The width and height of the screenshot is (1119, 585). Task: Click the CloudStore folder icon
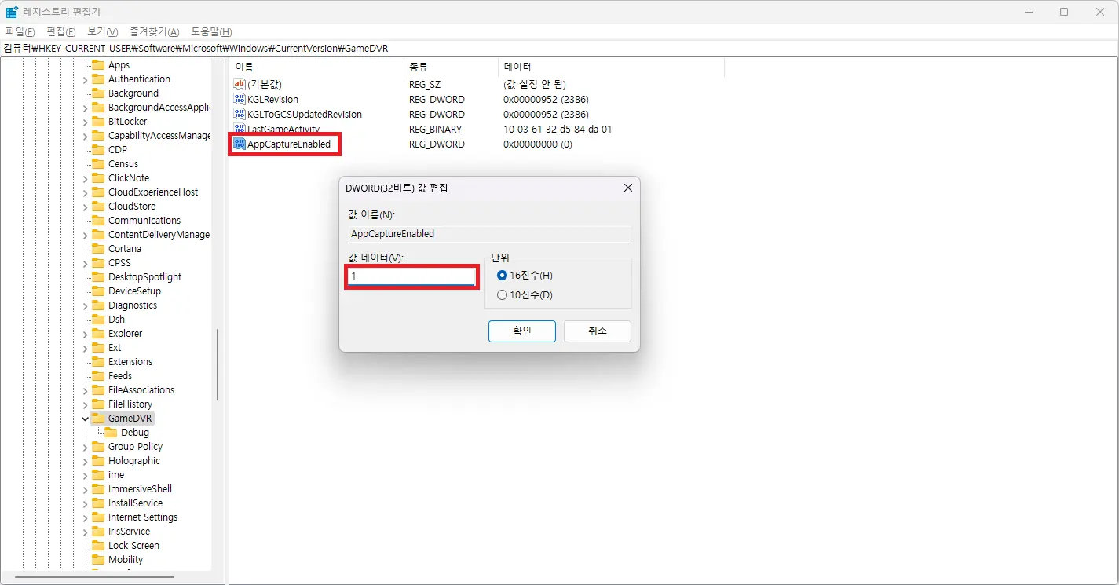(x=98, y=207)
